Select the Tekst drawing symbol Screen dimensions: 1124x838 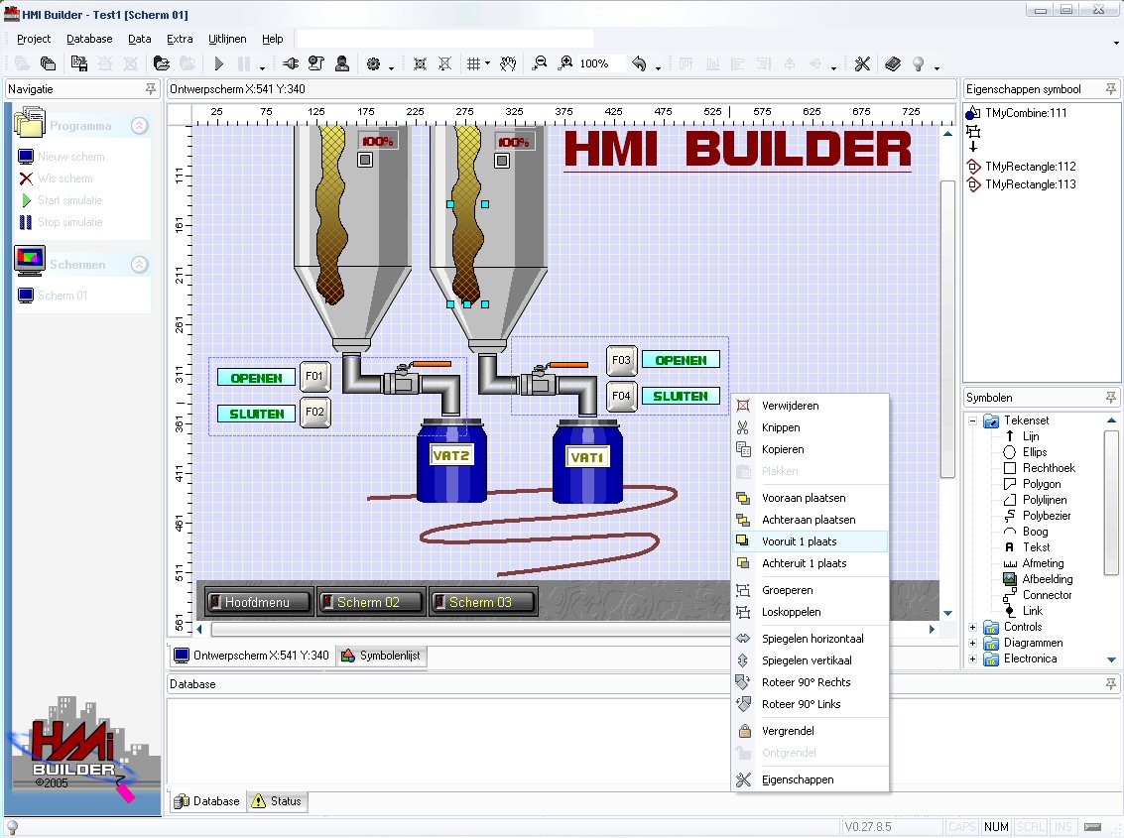pyautogui.click(x=1027, y=547)
